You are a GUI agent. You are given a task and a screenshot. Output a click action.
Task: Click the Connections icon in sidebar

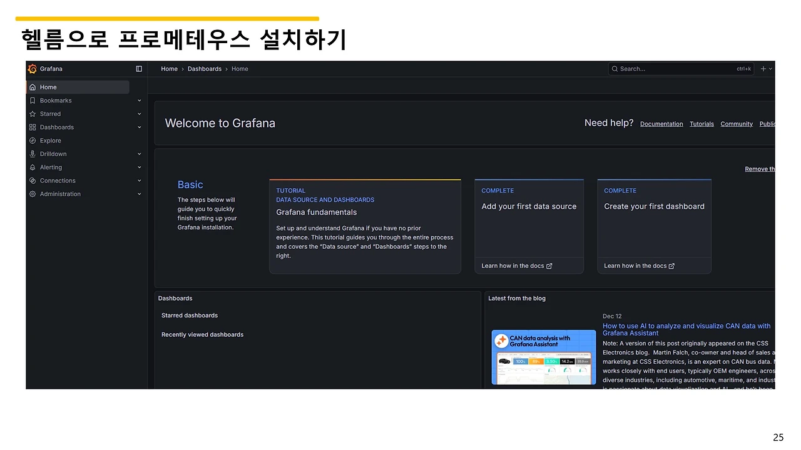point(33,181)
